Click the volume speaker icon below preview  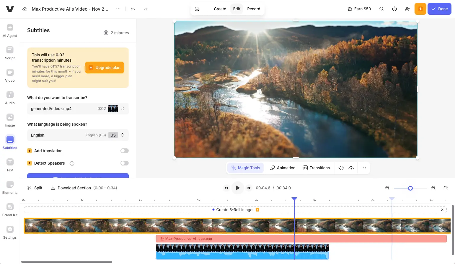point(341,168)
